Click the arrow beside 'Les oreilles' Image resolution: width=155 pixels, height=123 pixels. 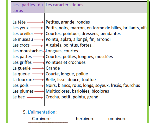pos(39,34)
